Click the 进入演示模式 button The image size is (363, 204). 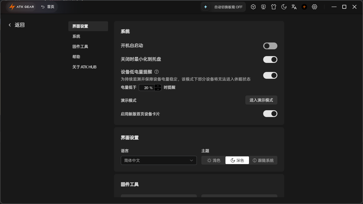[x=261, y=100]
